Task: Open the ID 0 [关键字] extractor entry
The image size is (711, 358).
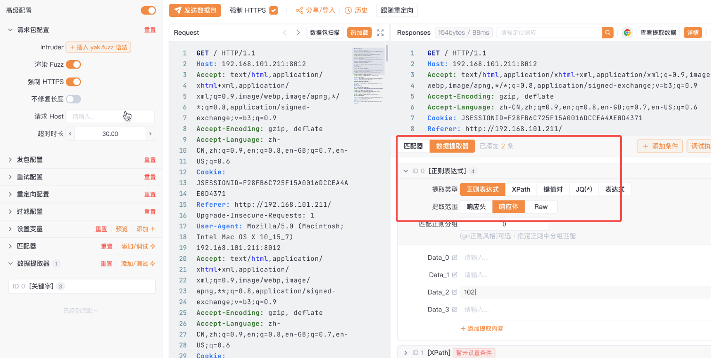Action: (82, 286)
